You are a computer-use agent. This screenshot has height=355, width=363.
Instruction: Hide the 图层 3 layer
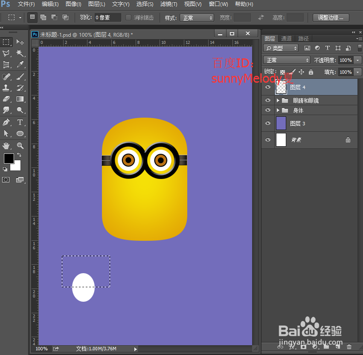[x=268, y=123]
